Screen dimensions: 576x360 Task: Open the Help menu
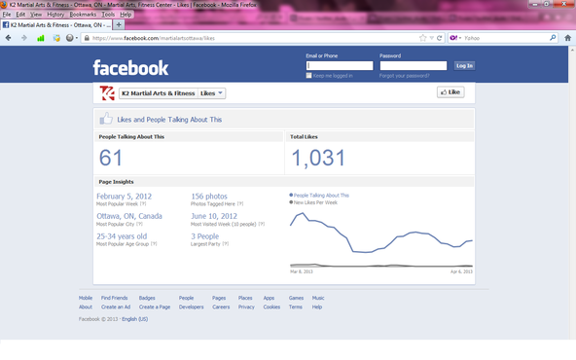(126, 15)
